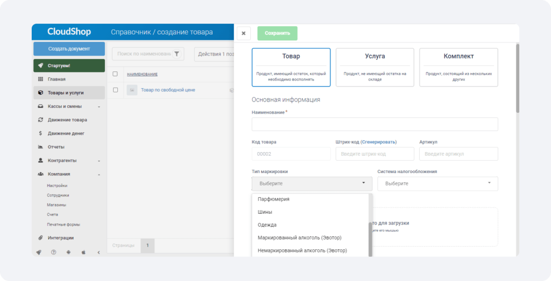The width and height of the screenshot is (551, 281).
Task: Click the paperclip Интеграции icon
Action: point(40,238)
